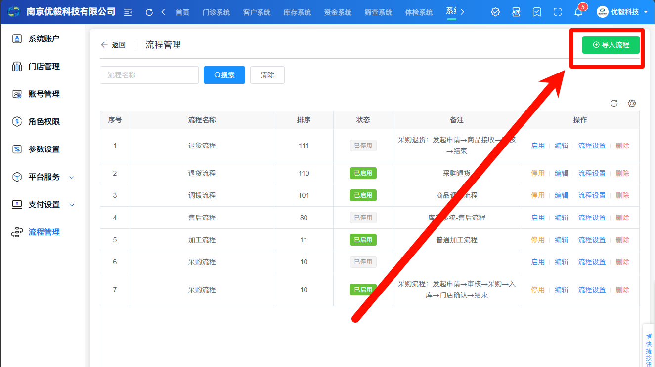Click the verified badge icon in header
This screenshot has height=367, width=655.
click(495, 12)
